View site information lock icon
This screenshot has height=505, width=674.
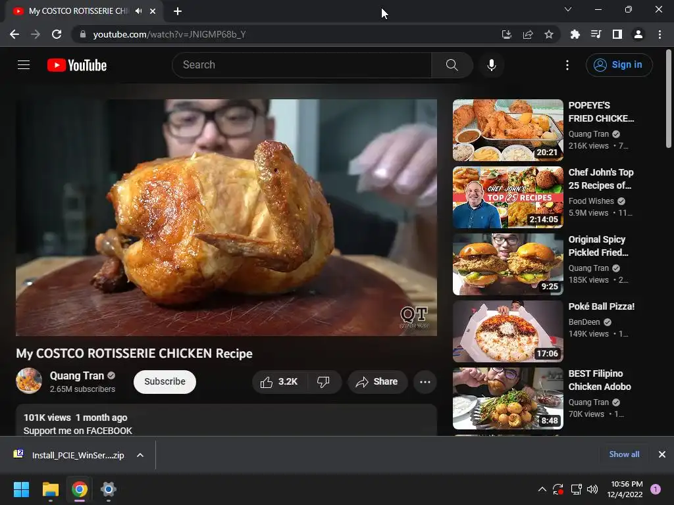(83, 34)
